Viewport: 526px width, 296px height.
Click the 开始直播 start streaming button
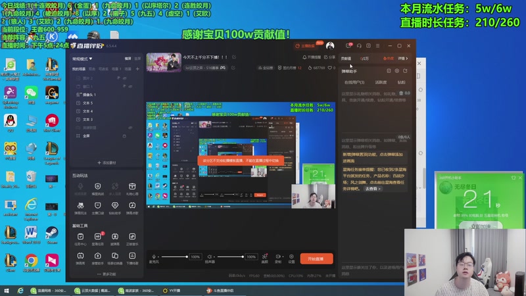316,259
